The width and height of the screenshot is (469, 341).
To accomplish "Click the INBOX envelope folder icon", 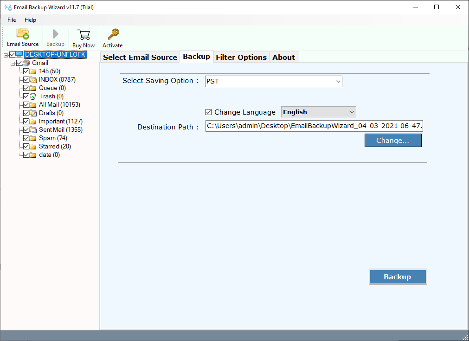I will 33,80.
